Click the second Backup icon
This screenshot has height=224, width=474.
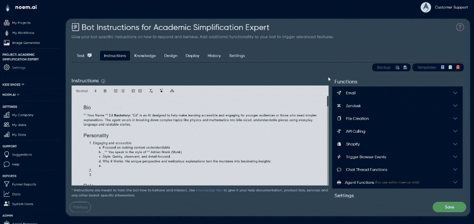pyautogui.click(x=405, y=68)
